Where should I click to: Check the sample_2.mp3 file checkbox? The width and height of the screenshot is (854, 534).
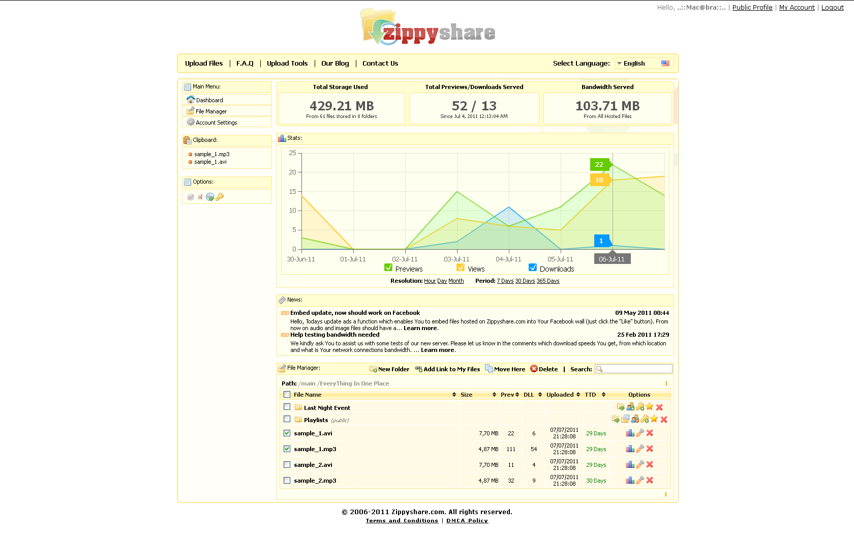pos(287,481)
